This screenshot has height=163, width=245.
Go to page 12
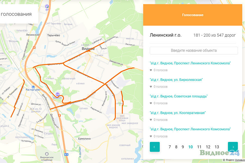208,147
